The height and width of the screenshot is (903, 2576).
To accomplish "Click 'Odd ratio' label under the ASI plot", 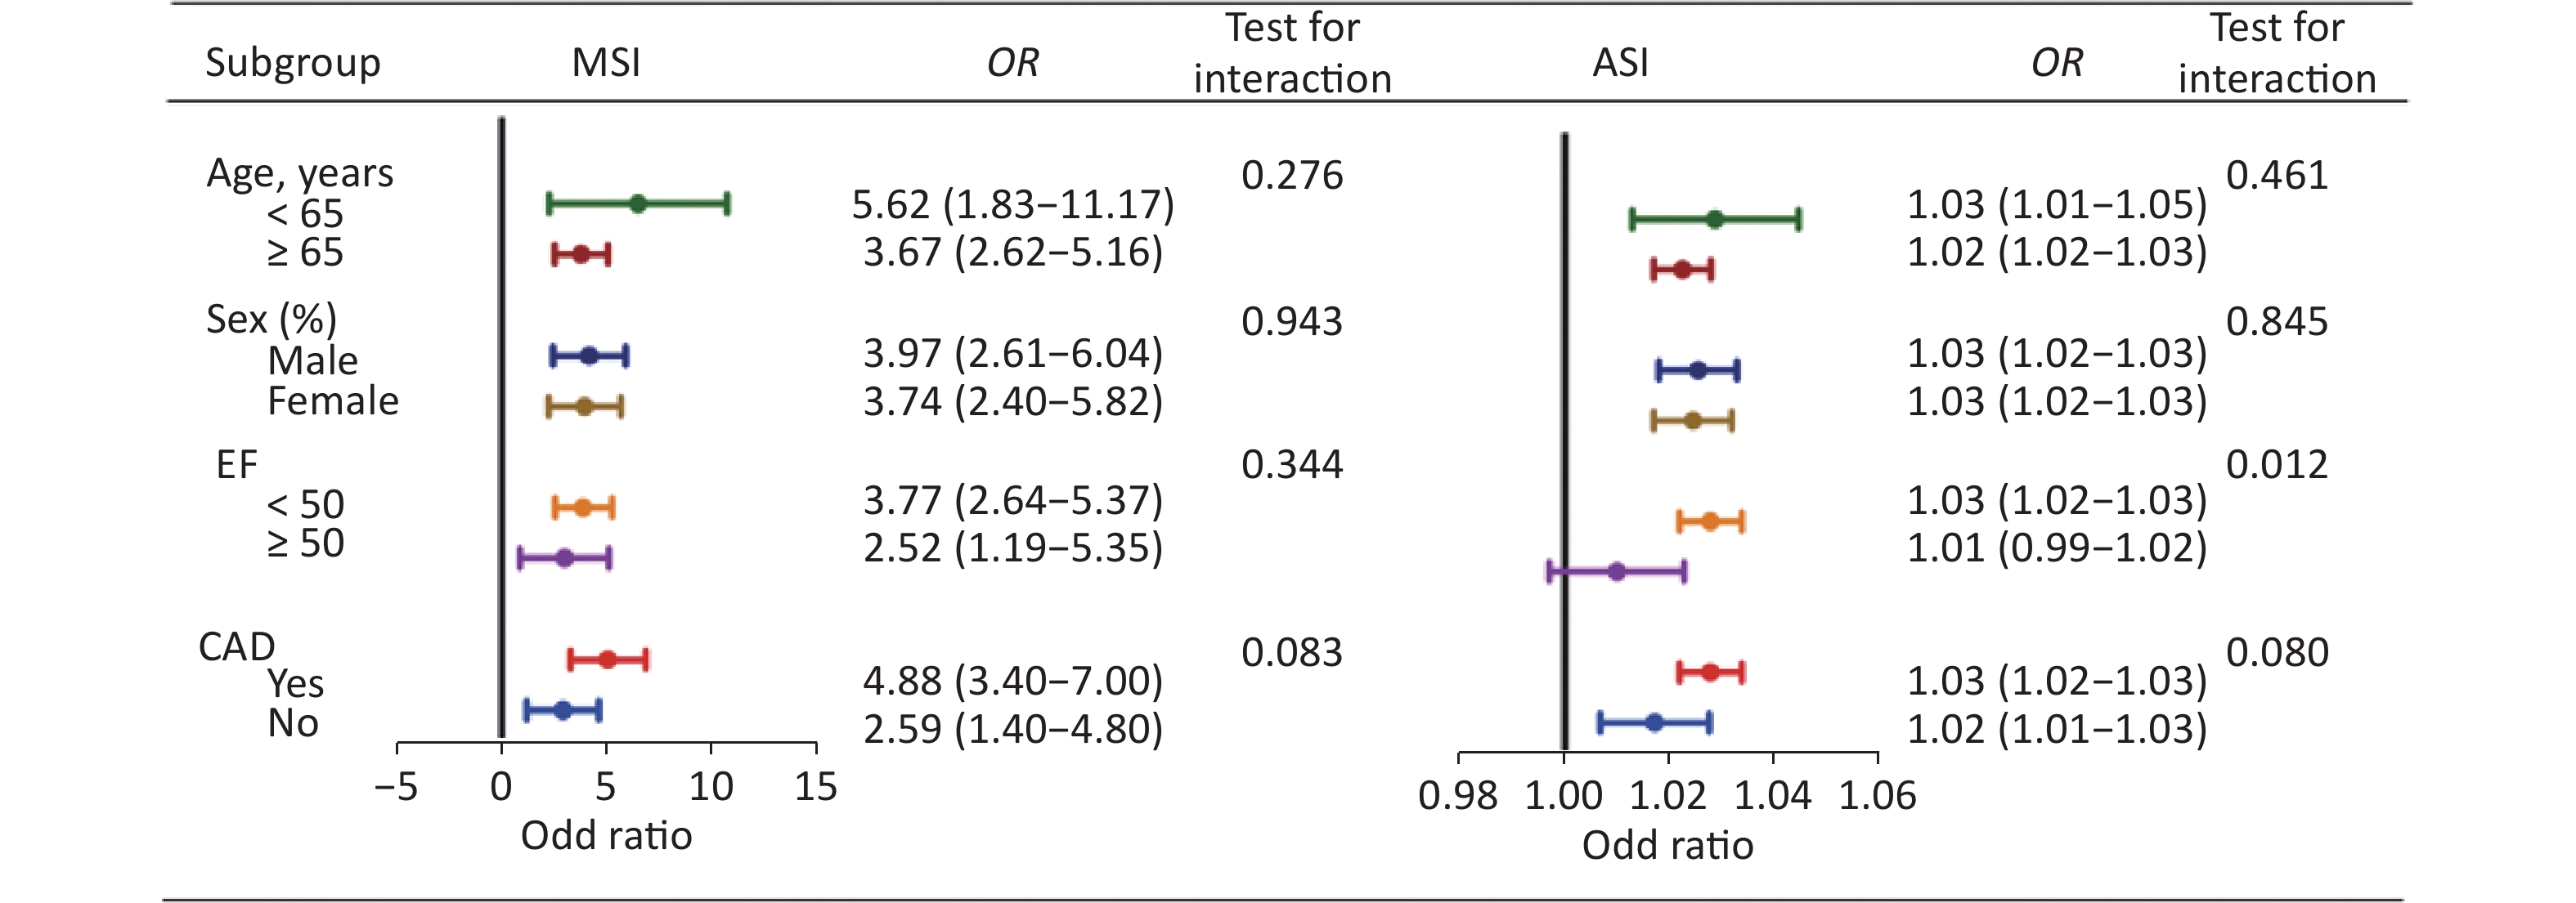I will [x=1667, y=845].
